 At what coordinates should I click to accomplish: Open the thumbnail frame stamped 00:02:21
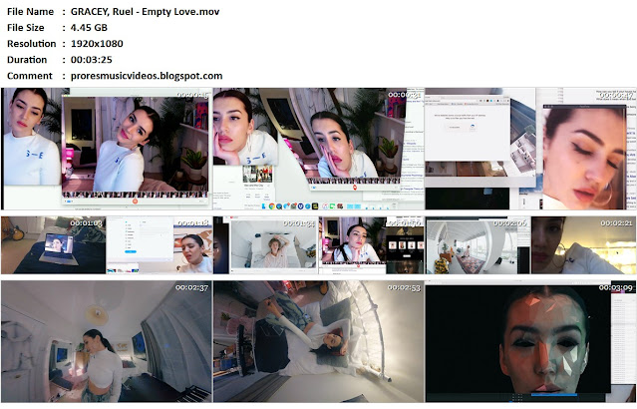584,244
